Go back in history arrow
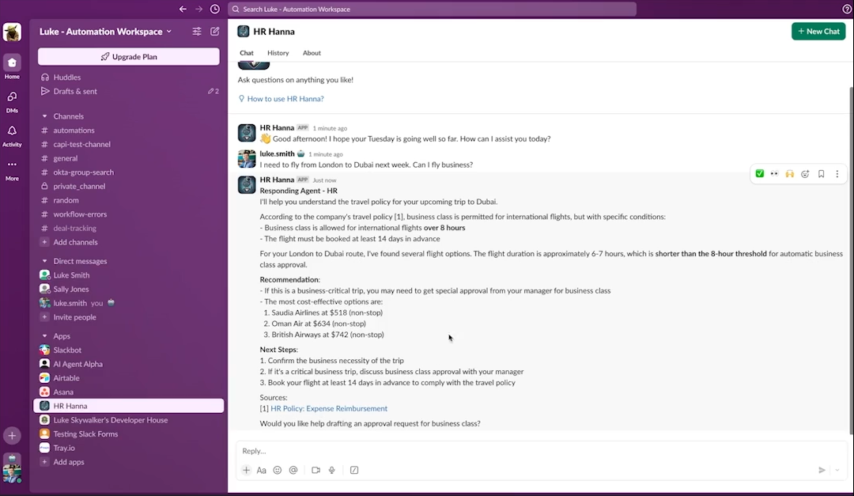This screenshot has height=496, width=854. click(183, 9)
